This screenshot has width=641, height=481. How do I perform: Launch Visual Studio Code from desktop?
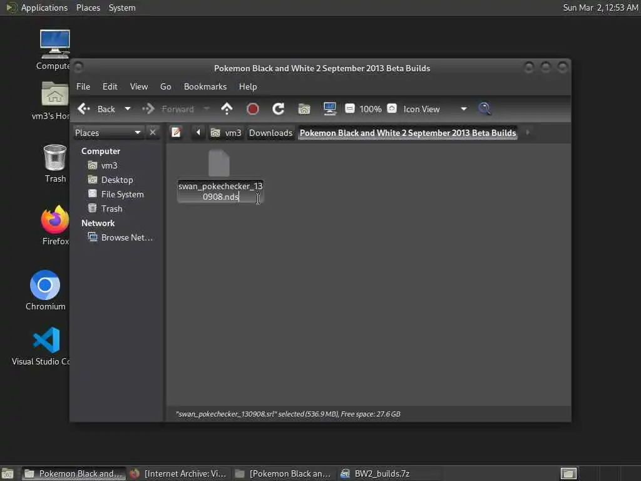[x=46, y=346]
